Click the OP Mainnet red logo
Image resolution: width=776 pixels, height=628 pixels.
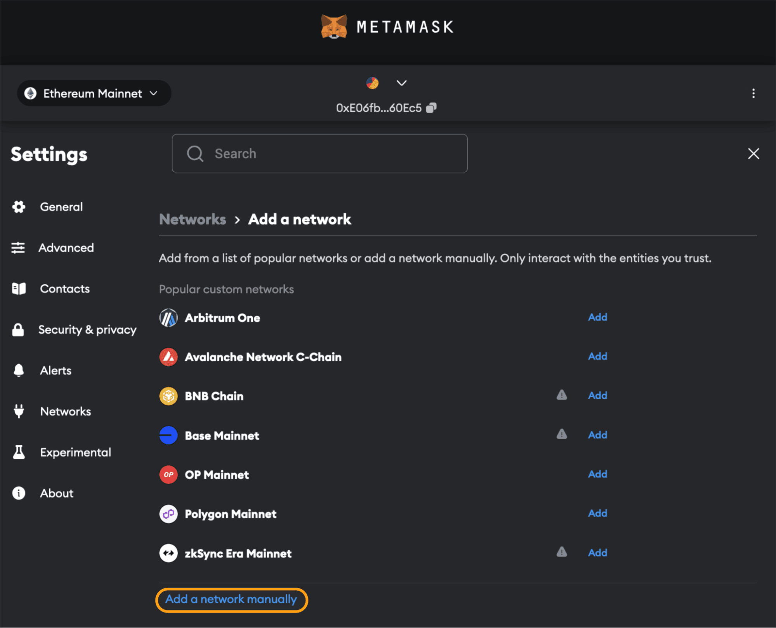click(168, 475)
